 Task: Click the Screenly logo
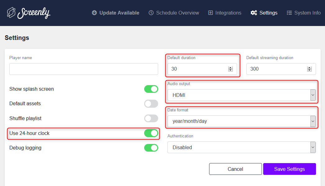[29, 13]
